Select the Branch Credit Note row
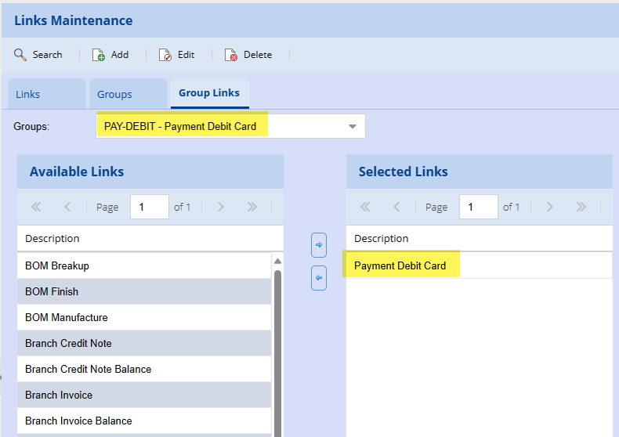 (x=68, y=343)
